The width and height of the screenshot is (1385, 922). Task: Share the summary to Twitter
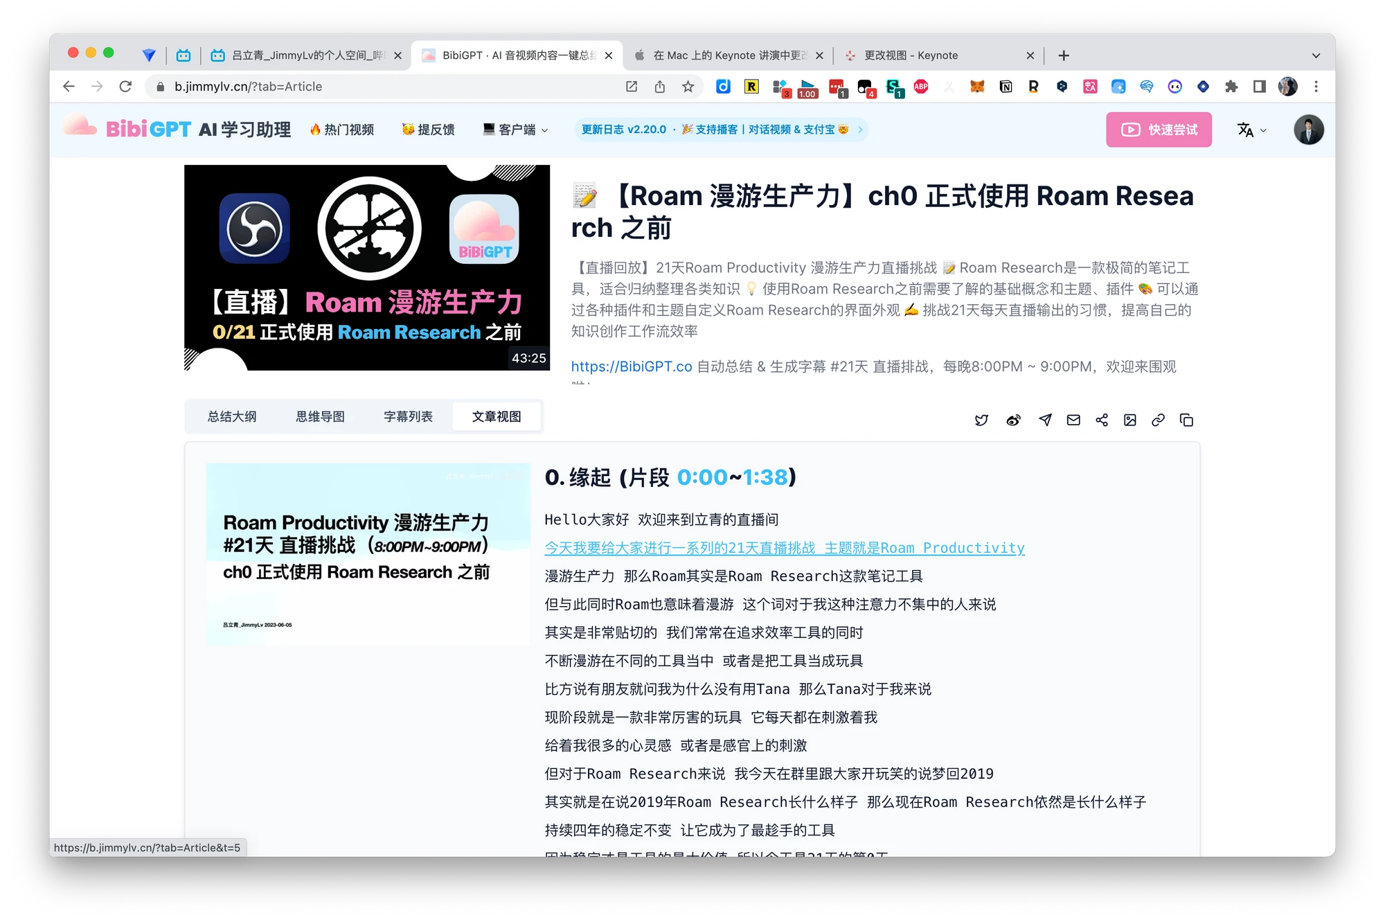click(x=981, y=420)
